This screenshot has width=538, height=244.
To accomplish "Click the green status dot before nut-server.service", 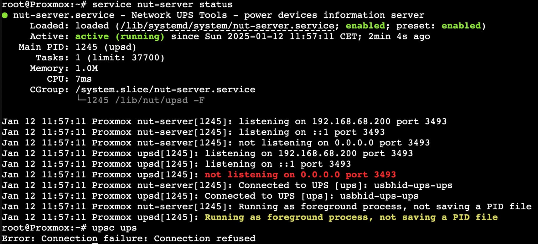I will tap(5, 15).
